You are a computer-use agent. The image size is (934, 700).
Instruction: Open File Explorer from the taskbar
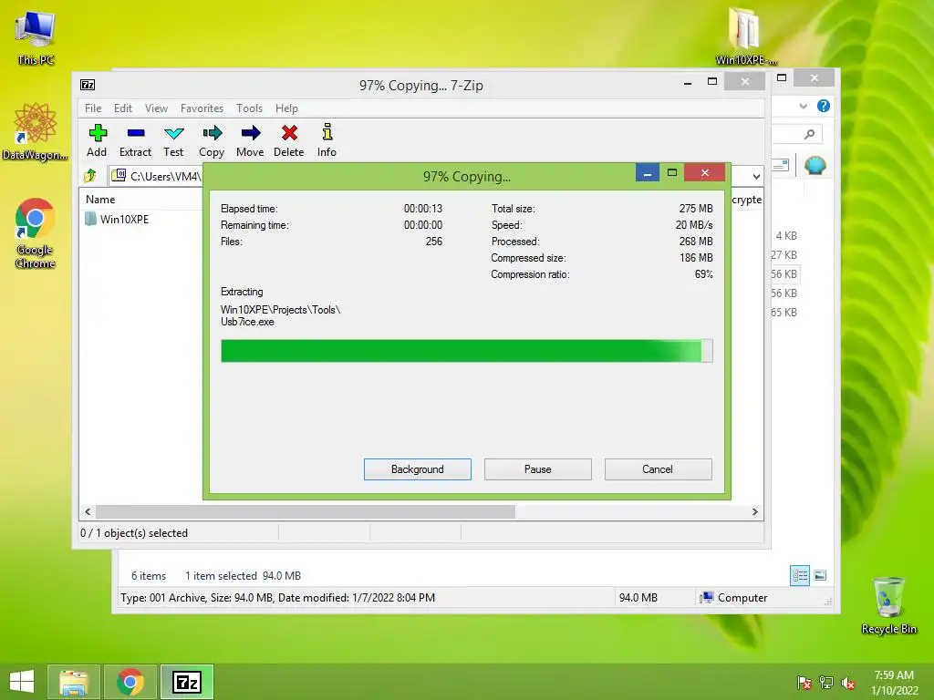(x=73, y=682)
